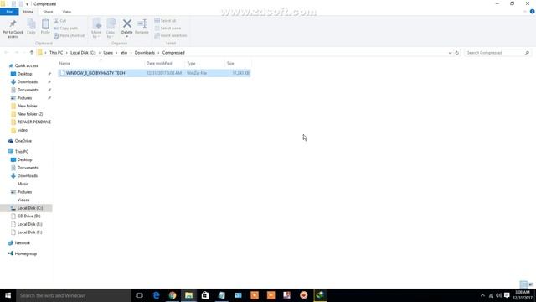Viewport: 536px width, 302px height.
Task: Select Homegroup in navigation pane
Action: (26, 253)
